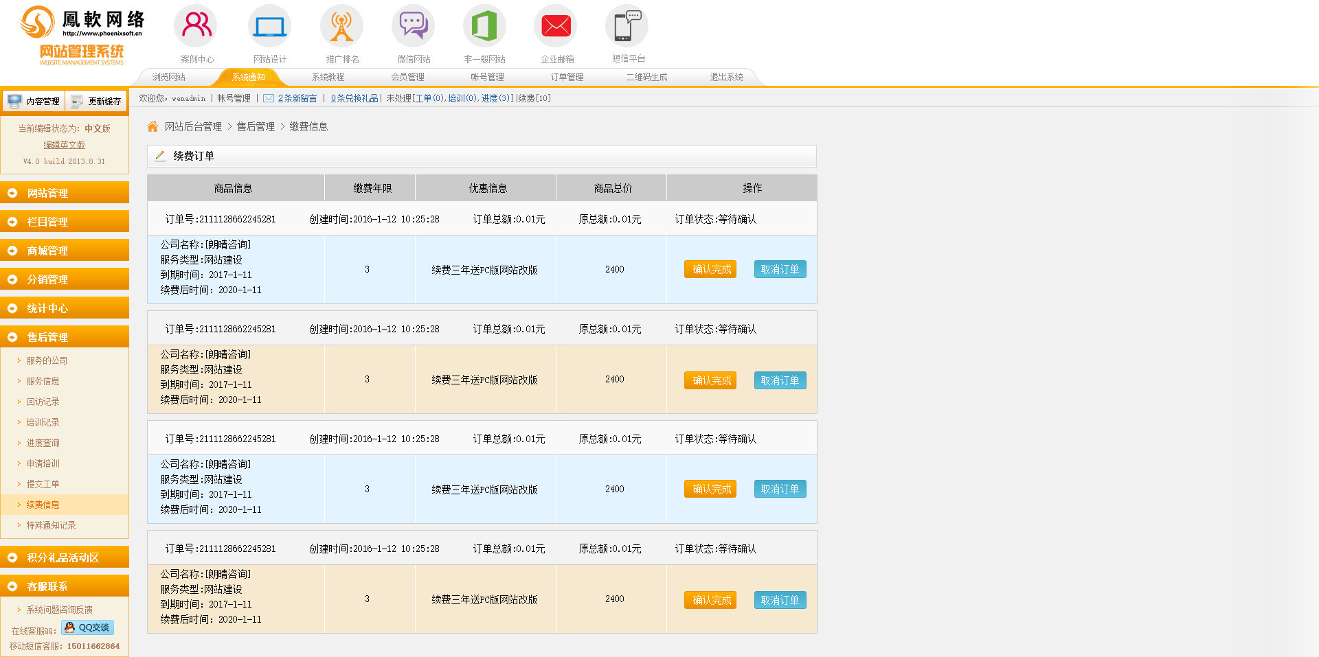Open the 推广排名 antenna icon
This screenshot has height=657, width=1319.
[x=341, y=26]
